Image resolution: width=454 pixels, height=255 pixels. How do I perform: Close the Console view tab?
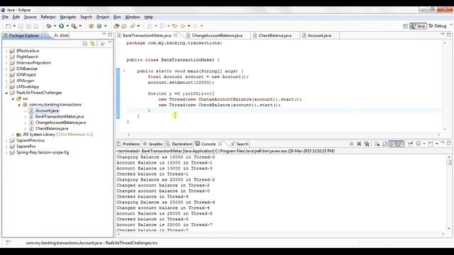220,144
